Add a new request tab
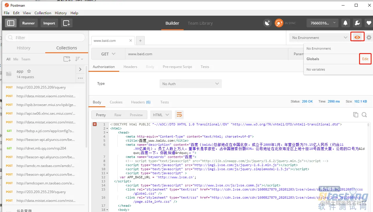This screenshot has height=212, width=373. click(140, 41)
